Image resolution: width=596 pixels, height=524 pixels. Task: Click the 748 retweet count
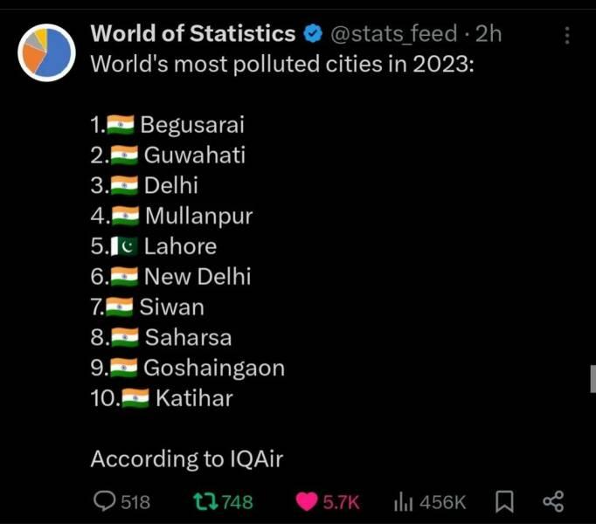click(x=237, y=502)
